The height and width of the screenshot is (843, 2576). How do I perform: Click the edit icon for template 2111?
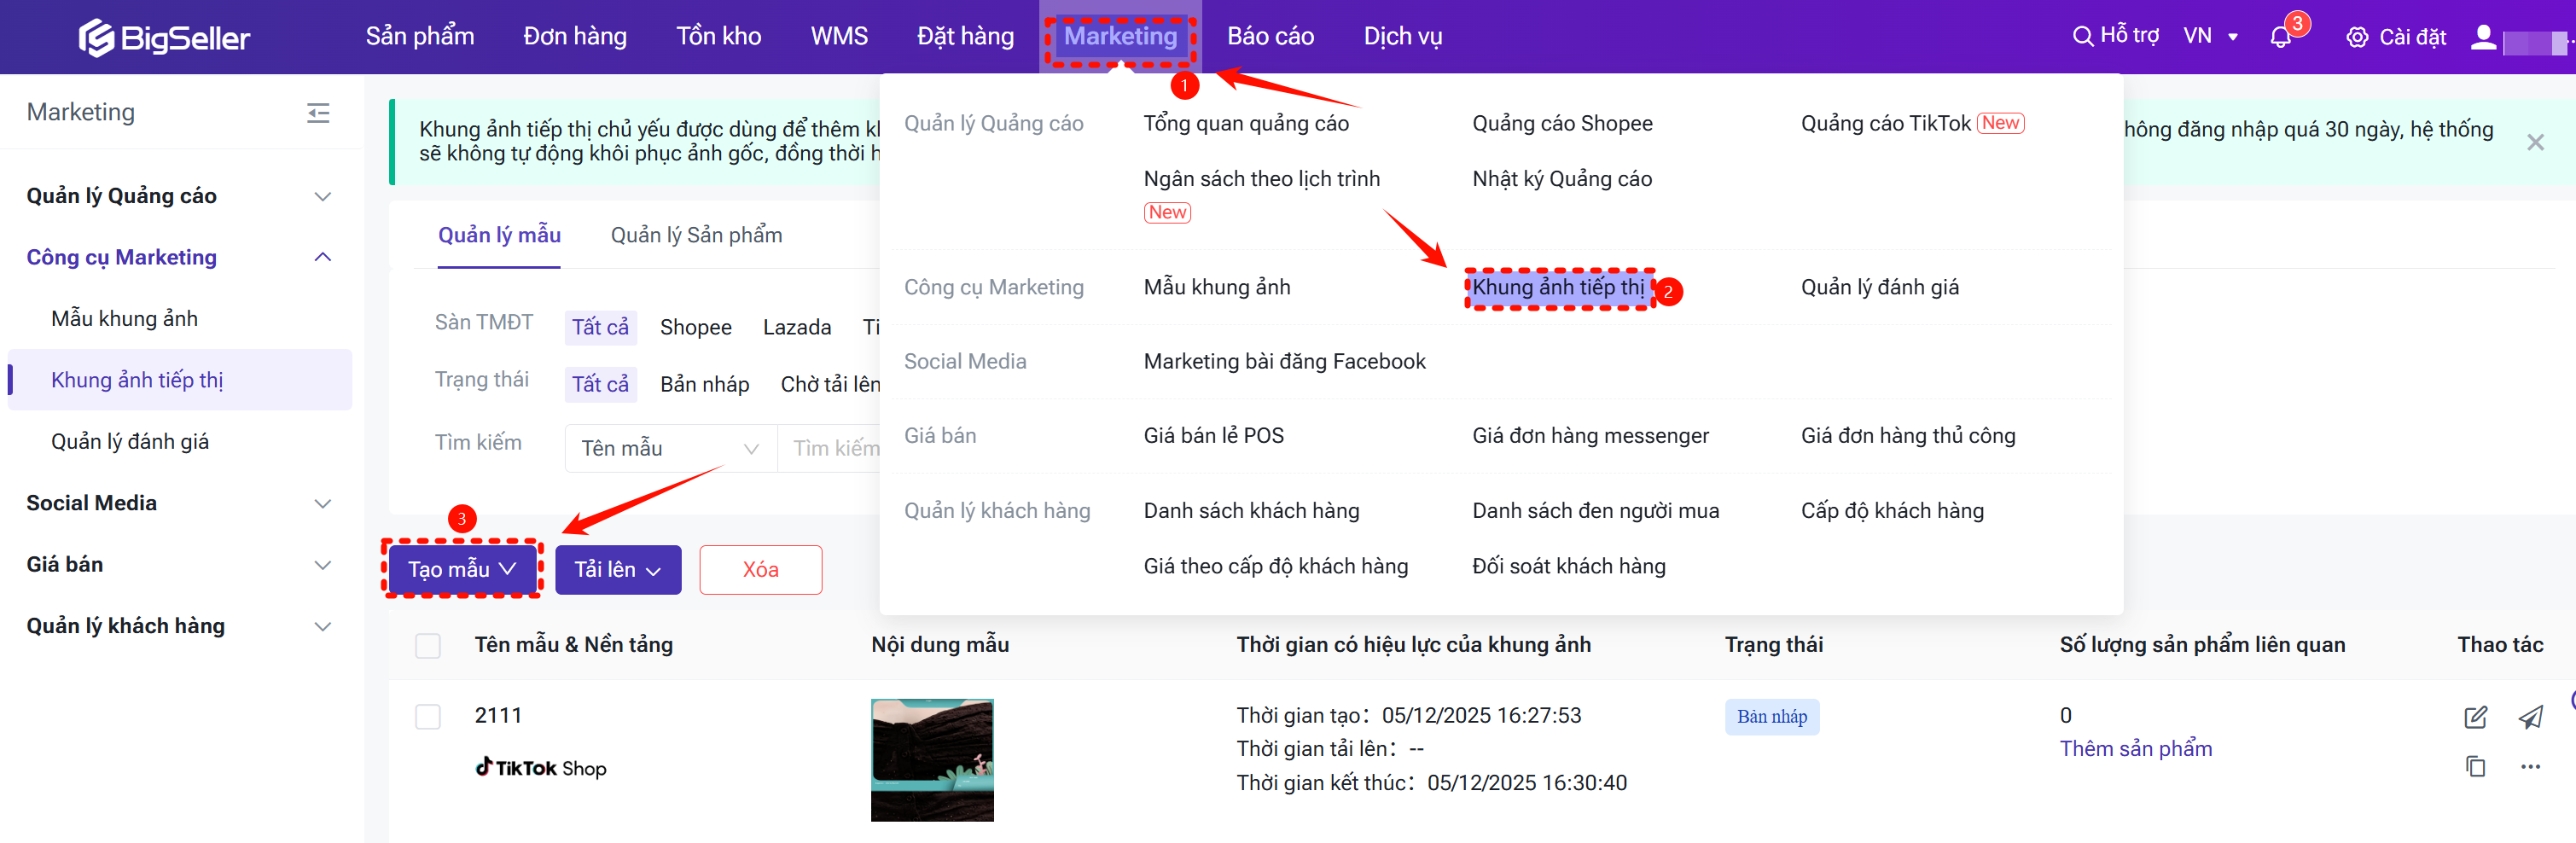[2475, 717]
